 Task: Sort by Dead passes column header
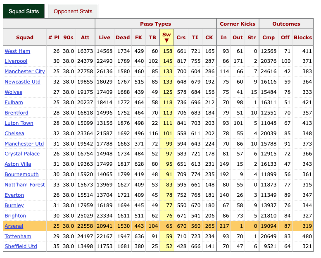pyautogui.click(x=123, y=38)
